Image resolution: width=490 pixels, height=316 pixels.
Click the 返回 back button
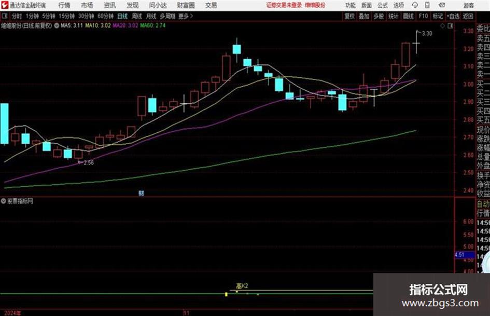click(x=468, y=16)
